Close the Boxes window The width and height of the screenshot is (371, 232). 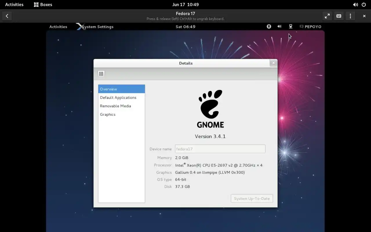[x=364, y=16]
